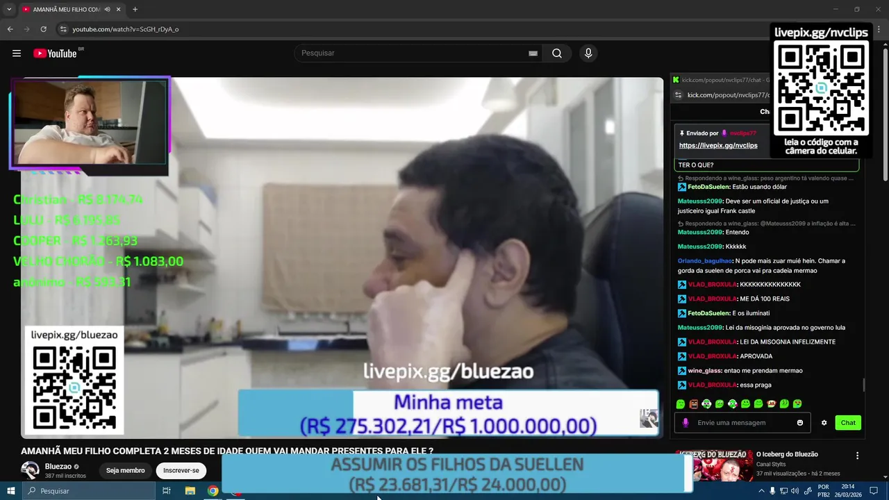Go back to the previous page
This screenshot has height=500, width=889.
coord(10,29)
